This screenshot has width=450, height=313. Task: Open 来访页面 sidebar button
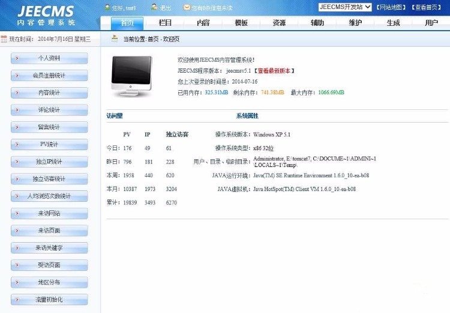49,231
